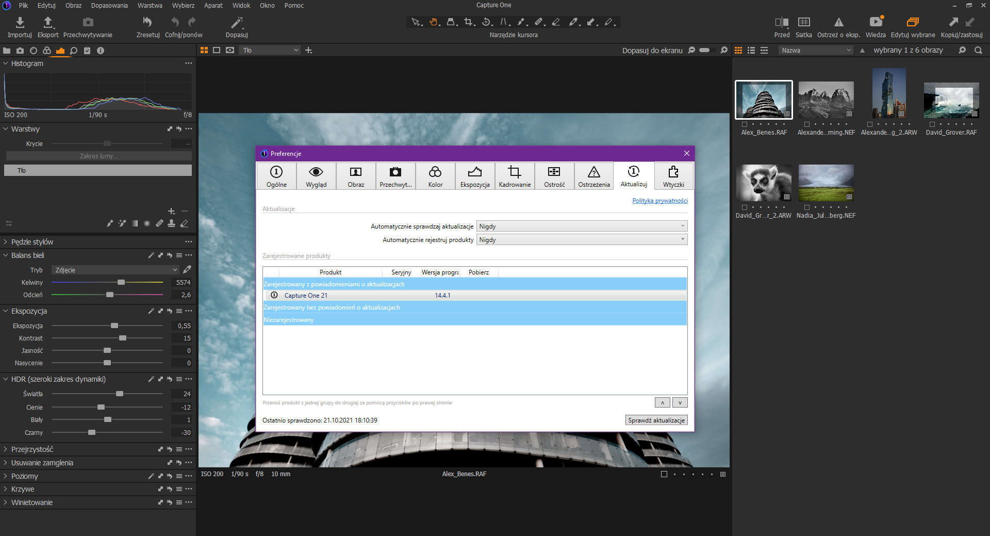Expand the Krzywe panel

tap(6, 489)
